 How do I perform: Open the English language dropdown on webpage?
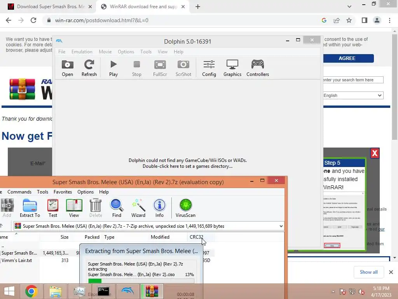(353, 95)
